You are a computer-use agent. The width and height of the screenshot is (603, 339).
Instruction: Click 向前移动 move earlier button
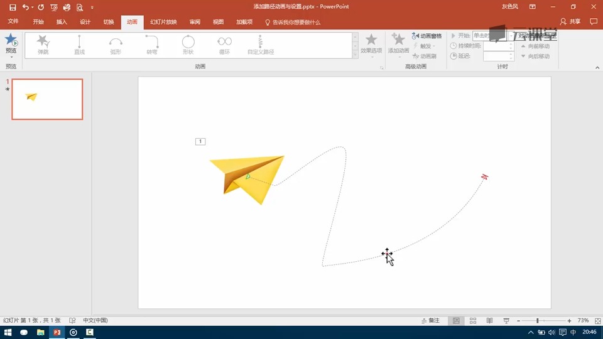[x=535, y=46]
